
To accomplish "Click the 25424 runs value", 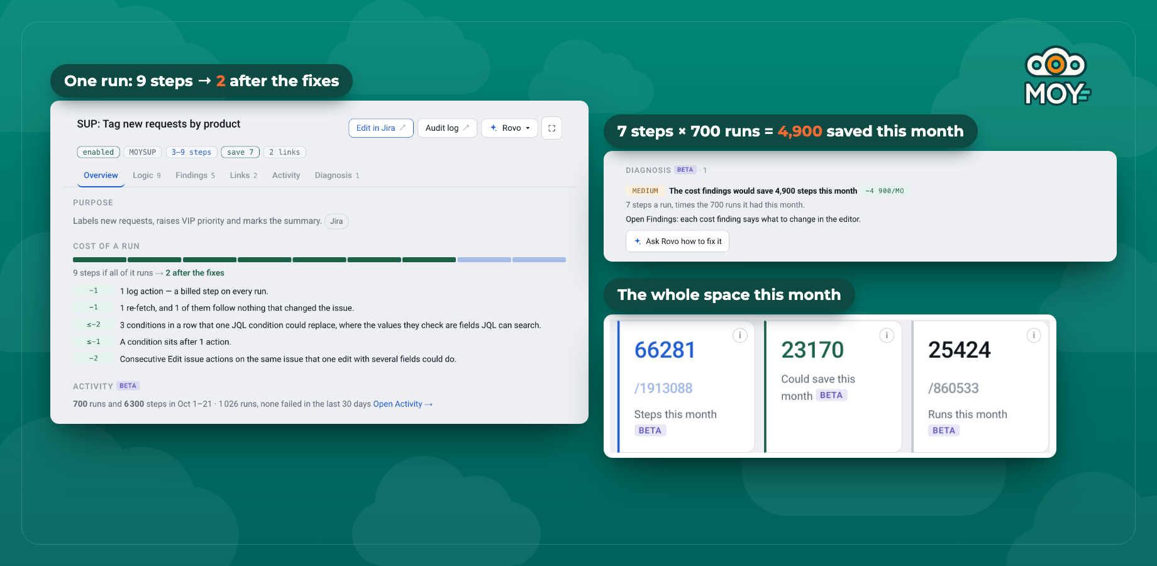I will [960, 350].
